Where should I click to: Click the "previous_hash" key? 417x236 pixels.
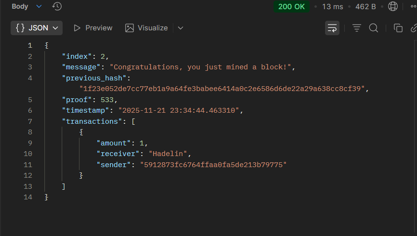click(94, 78)
